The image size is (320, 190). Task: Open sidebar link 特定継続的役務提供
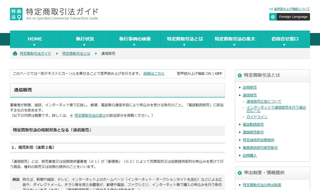(x=258, y=140)
